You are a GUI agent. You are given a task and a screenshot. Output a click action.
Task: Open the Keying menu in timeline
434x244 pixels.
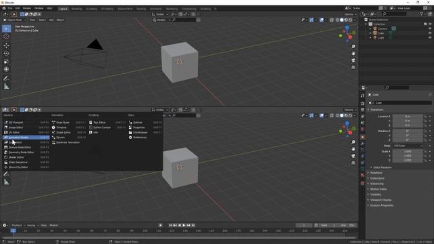coord(33,226)
